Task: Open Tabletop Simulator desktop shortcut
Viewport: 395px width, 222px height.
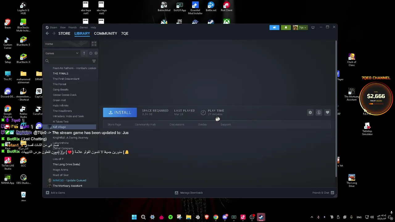Action: click(367, 129)
